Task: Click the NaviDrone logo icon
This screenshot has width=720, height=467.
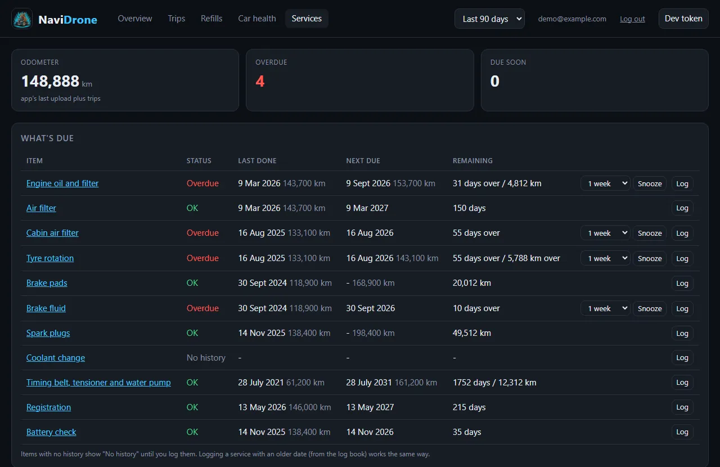Action: (x=22, y=19)
